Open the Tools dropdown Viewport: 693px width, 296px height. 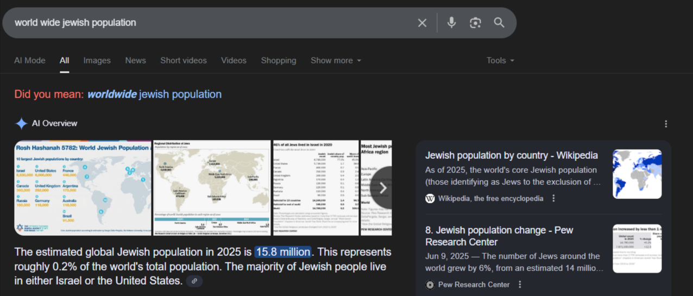[x=500, y=61]
